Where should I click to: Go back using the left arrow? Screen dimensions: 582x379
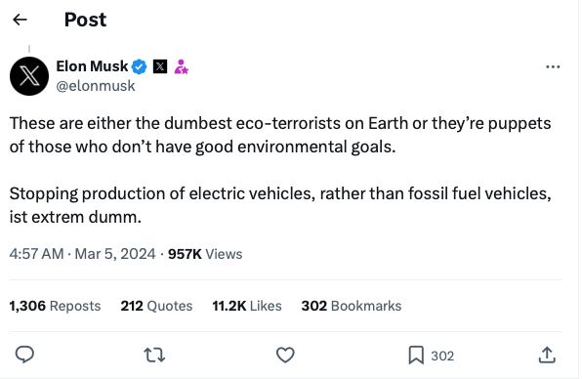click(x=21, y=20)
